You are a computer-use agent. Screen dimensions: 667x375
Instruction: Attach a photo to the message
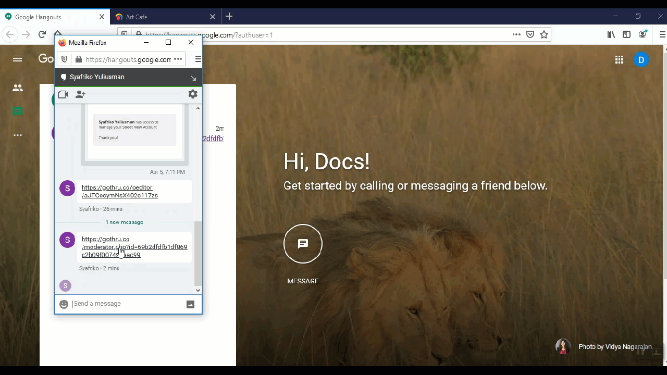pyautogui.click(x=190, y=304)
